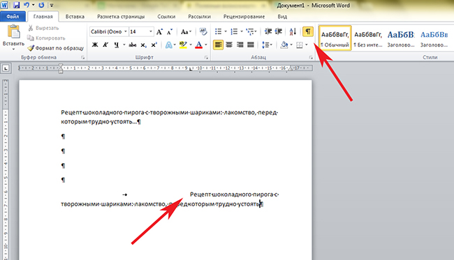This screenshot has width=454, height=260.
Task: Switch to the Рассылки tab
Action: coord(199,17)
